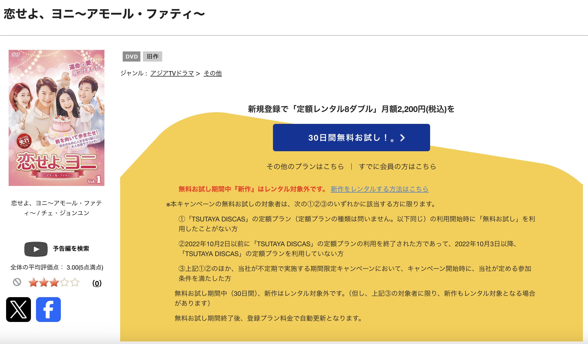Viewport: 588px width, 344px height.
Task: Click the ※本キャンペーンの無料お試しの対象者 note
Action: click(301, 204)
